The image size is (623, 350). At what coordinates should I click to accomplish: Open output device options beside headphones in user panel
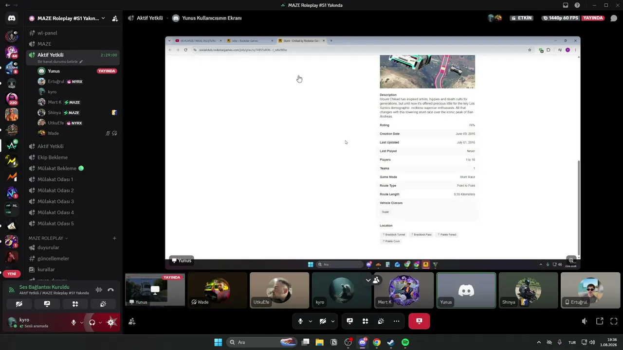tap(100, 322)
